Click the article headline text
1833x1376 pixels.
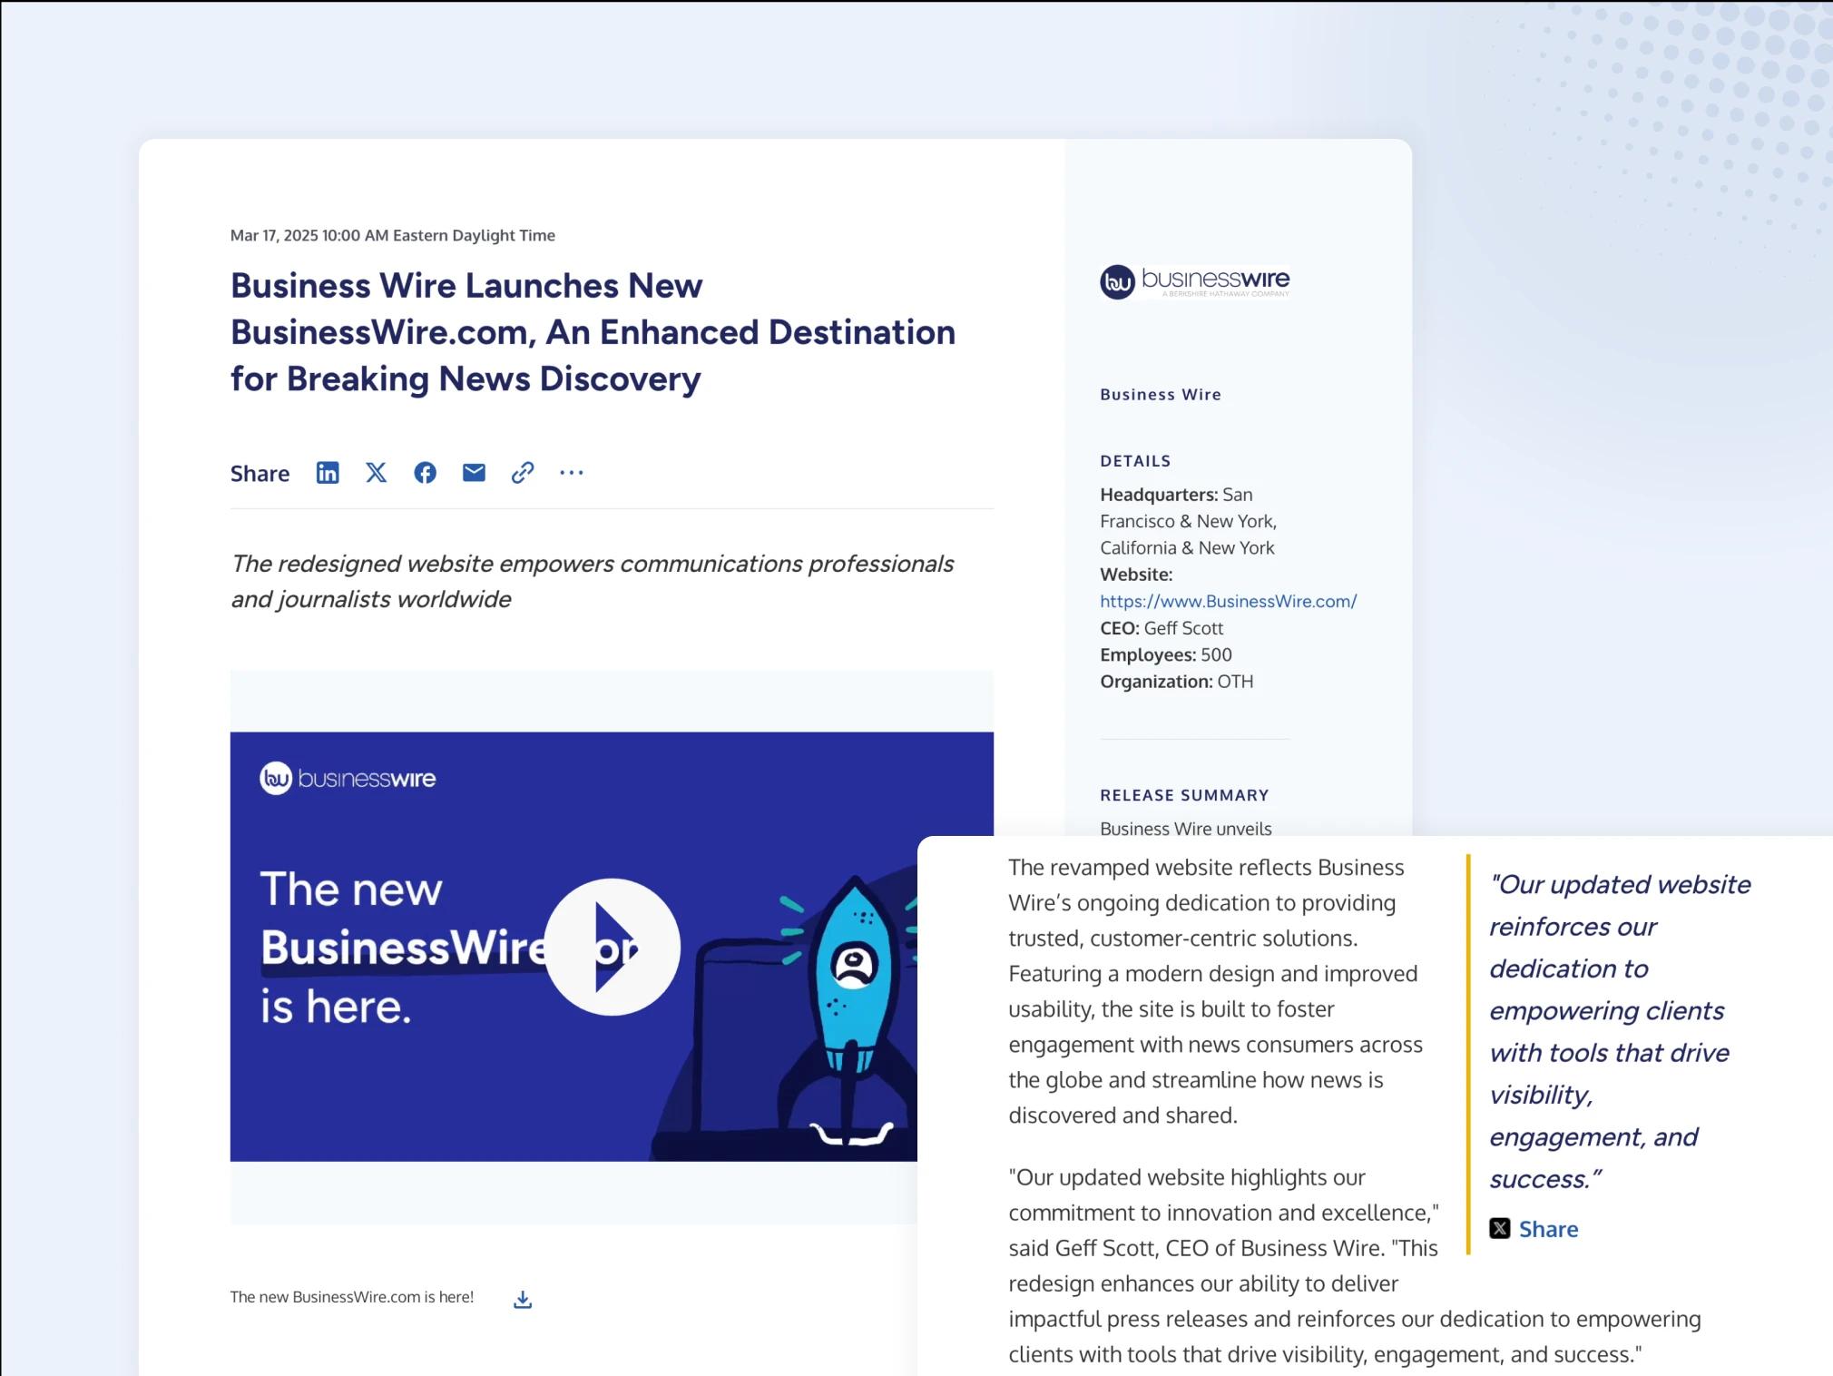tap(592, 332)
